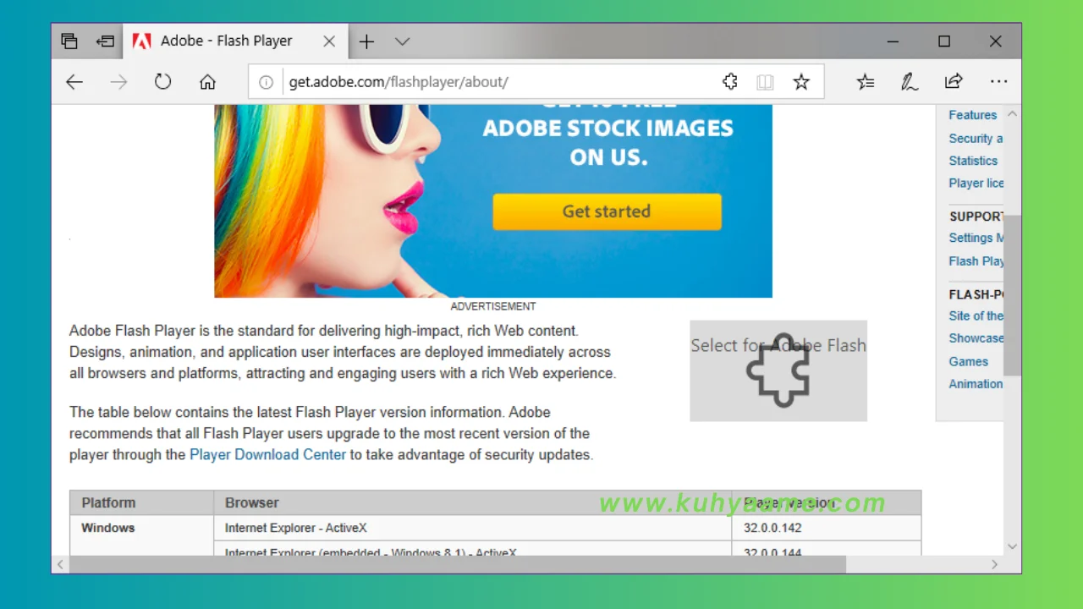1083x609 pixels.
Task: Click the set tabs aside icon
Action: point(105,41)
